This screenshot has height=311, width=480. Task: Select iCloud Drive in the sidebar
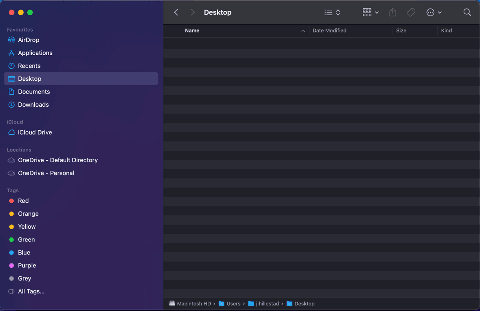(x=35, y=132)
